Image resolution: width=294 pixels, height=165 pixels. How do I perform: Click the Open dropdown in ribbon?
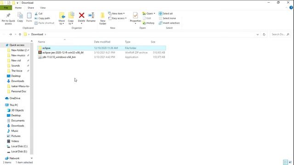click(149, 14)
